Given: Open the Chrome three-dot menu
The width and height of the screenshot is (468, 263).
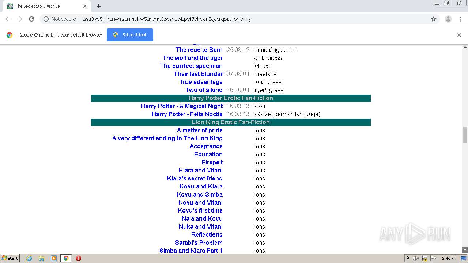Looking at the screenshot, I should click(x=460, y=19).
